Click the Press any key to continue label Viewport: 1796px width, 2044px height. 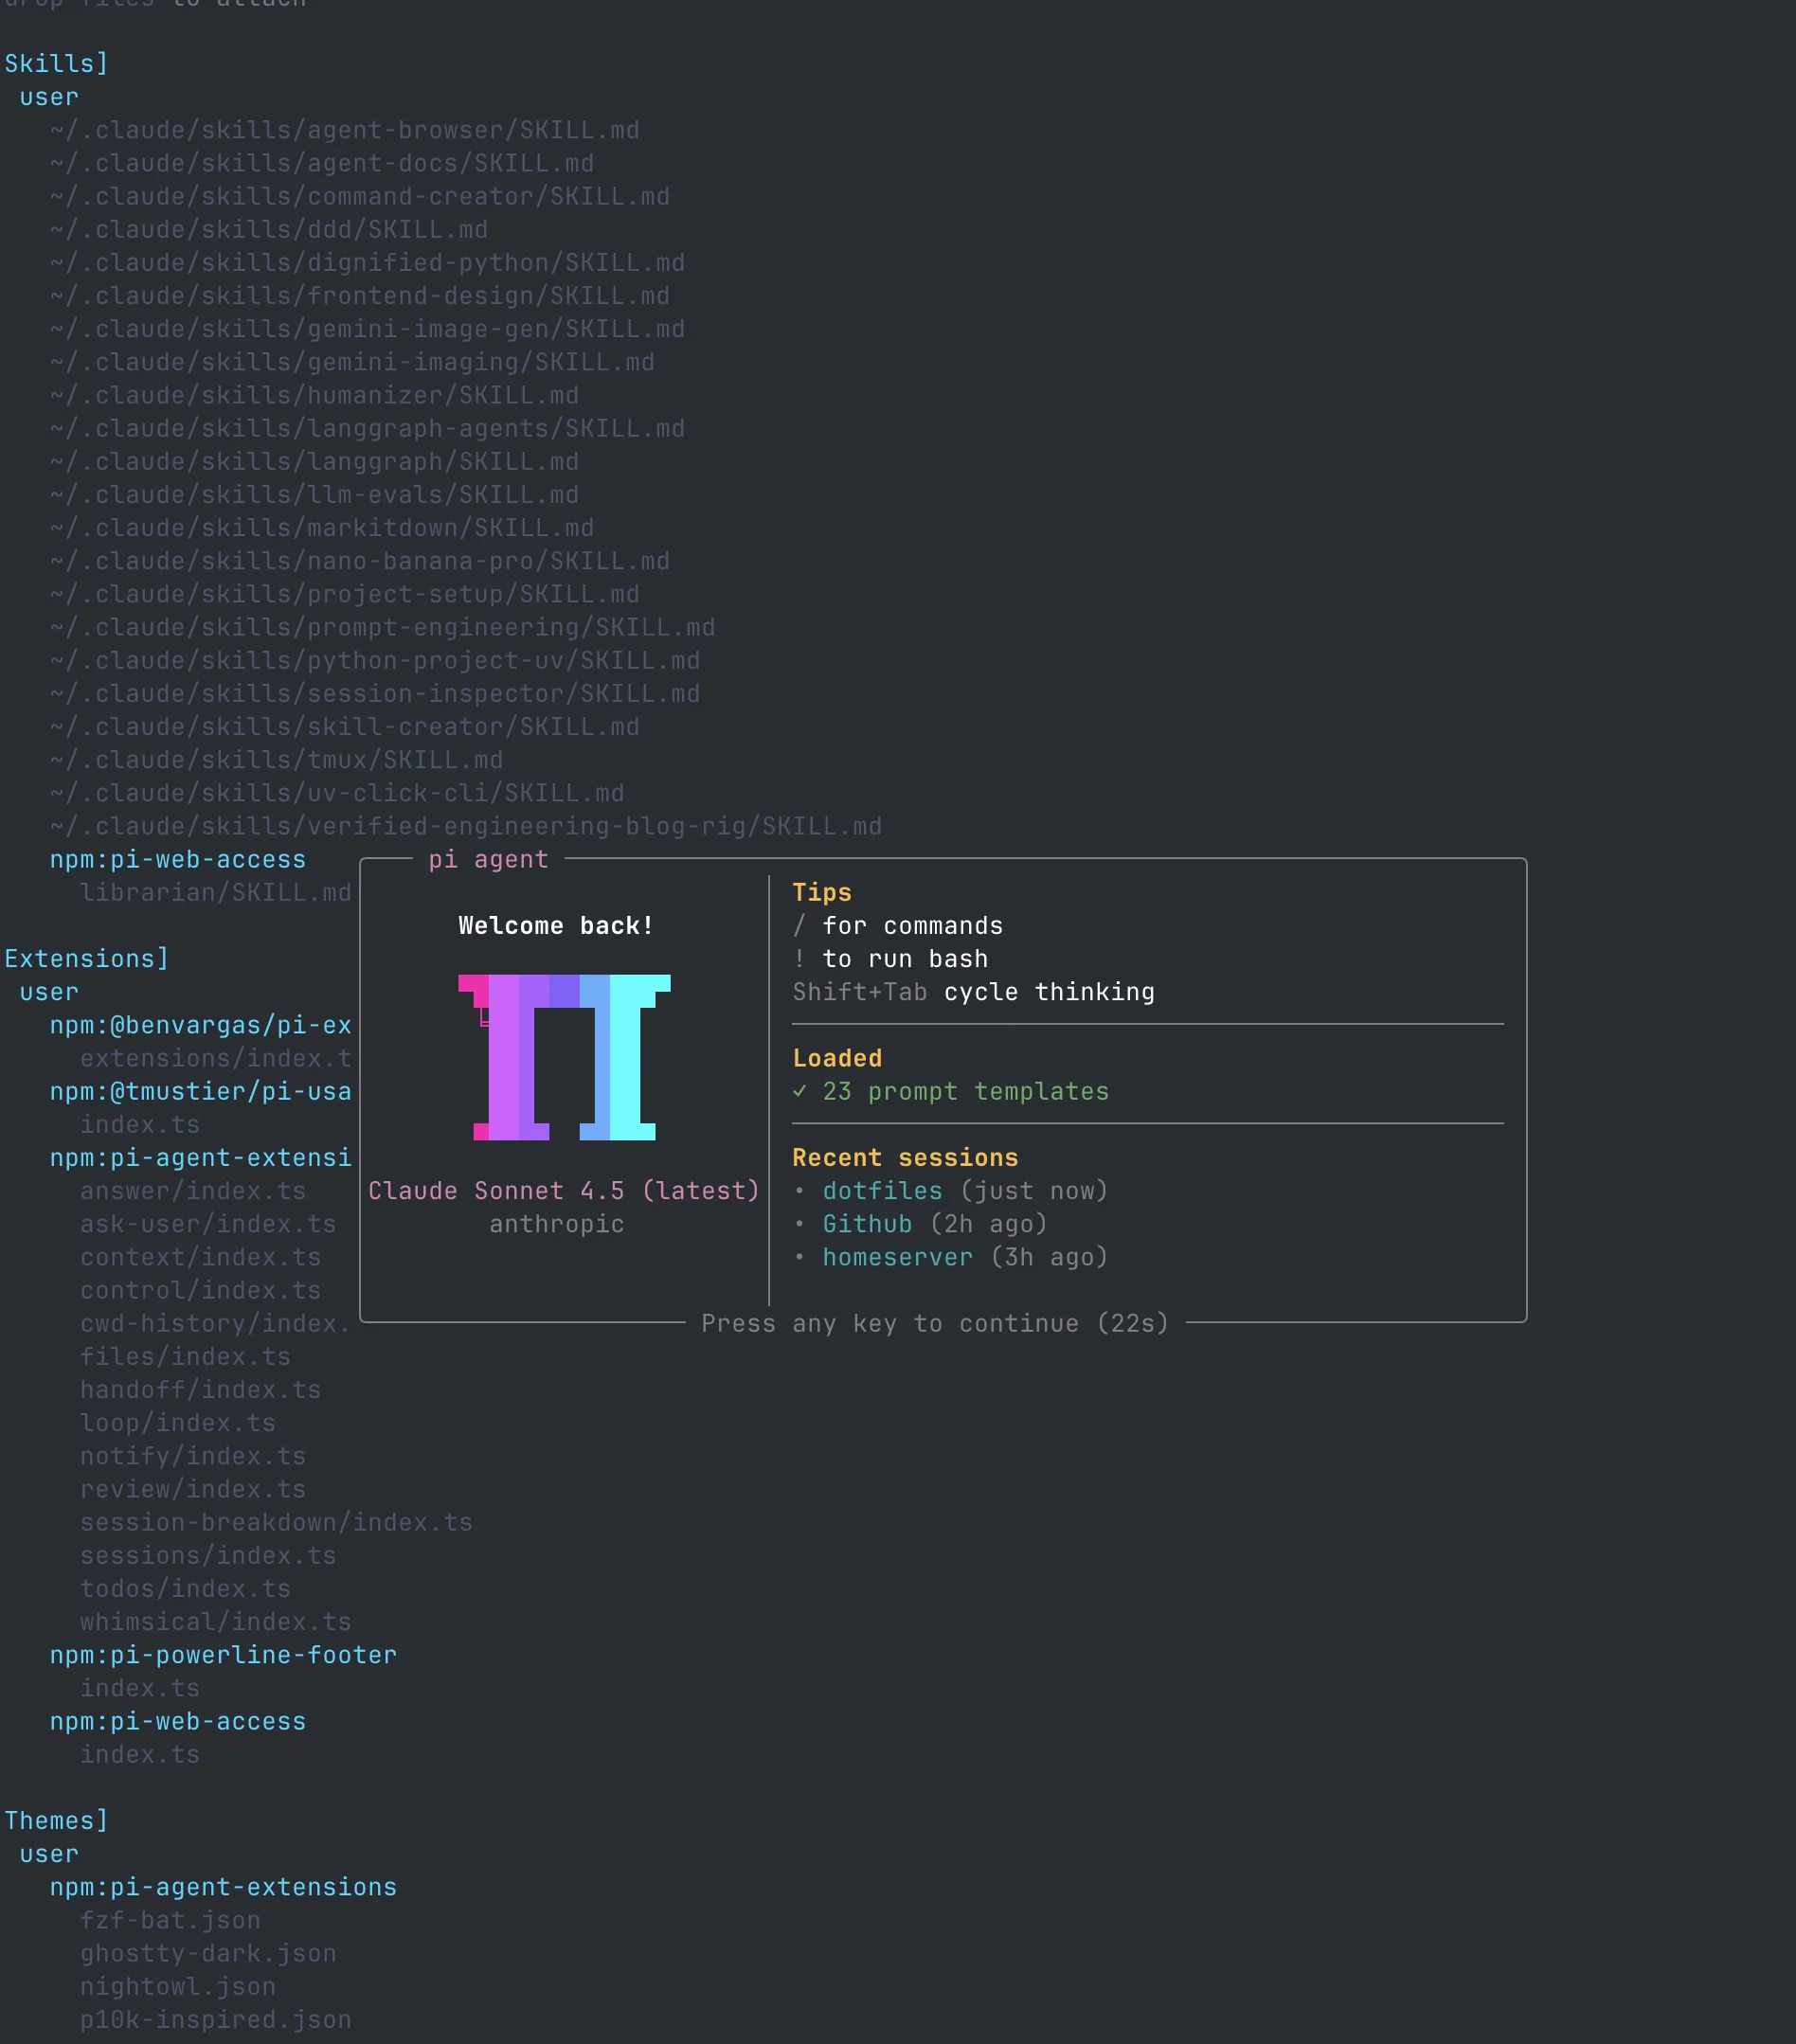[936, 1323]
